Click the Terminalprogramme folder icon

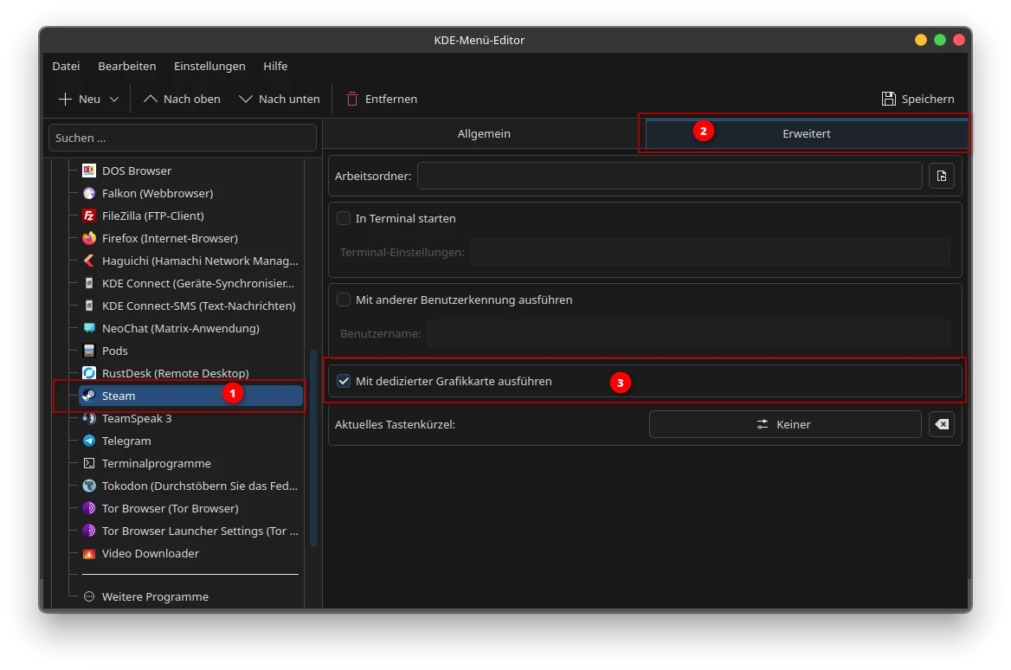pyautogui.click(x=89, y=464)
